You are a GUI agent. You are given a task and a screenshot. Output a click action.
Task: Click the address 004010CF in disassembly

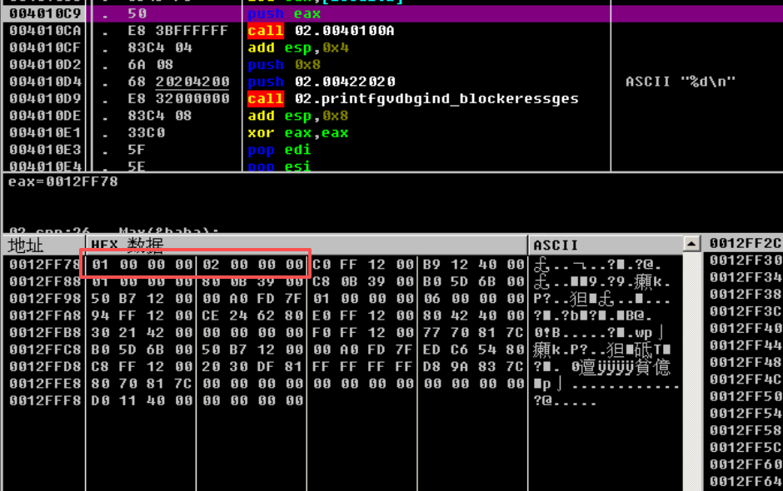pos(45,48)
